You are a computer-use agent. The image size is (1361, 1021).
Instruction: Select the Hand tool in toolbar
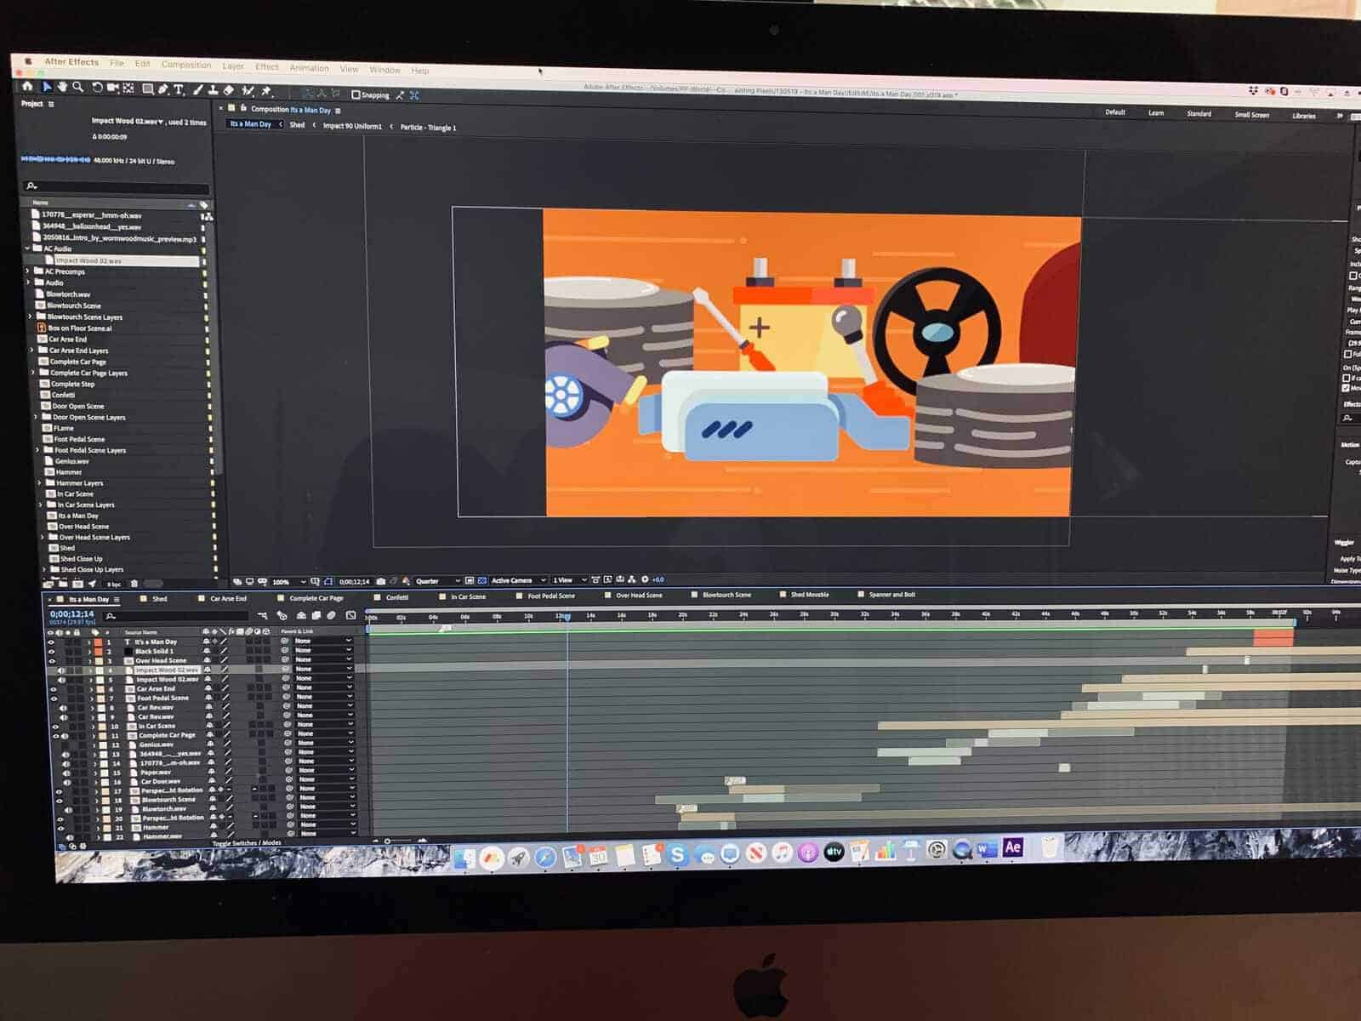62,87
